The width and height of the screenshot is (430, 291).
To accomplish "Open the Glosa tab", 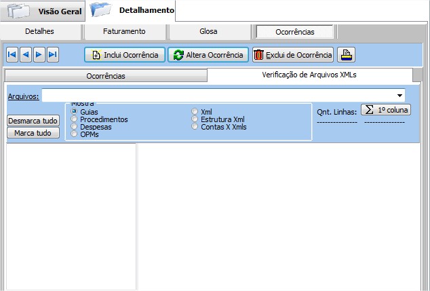I will point(208,31).
